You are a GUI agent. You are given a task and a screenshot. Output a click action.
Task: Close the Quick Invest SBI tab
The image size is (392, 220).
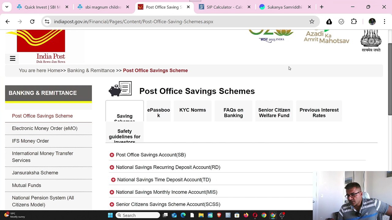67,7
